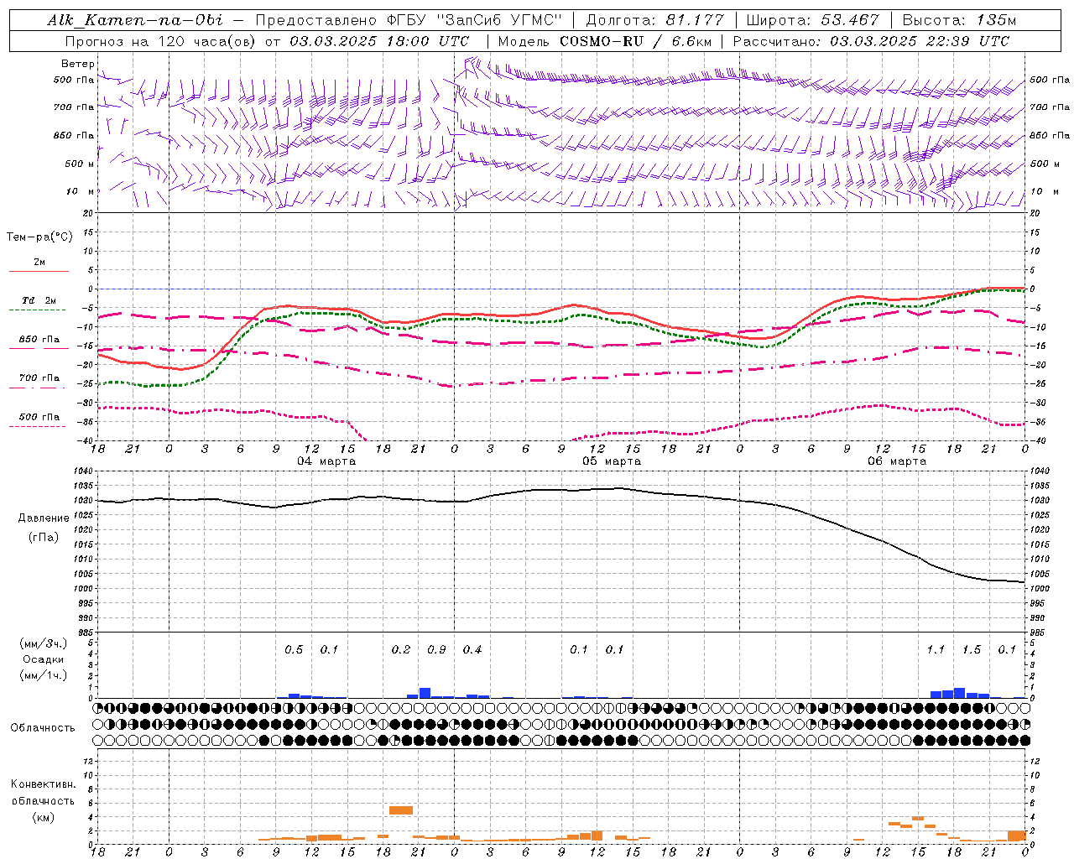Click the station title Alk_Kamen-na-Obi

135,20
